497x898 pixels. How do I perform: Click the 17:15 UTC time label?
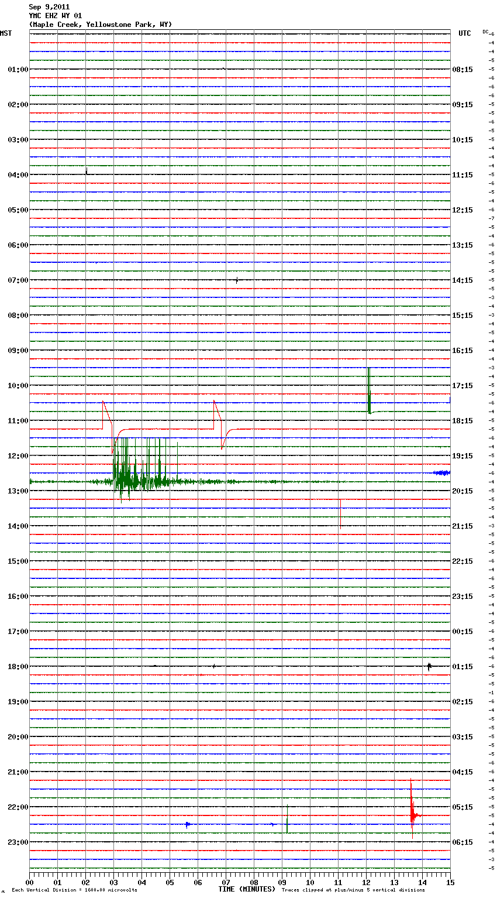(x=463, y=386)
